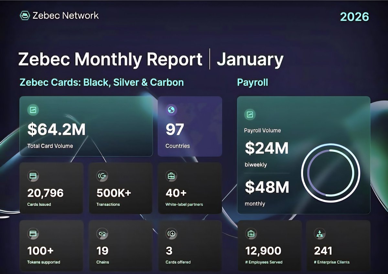This screenshot has height=274, width=388.
Task: Click the '3' cards offered value
Action: (x=169, y=251)
